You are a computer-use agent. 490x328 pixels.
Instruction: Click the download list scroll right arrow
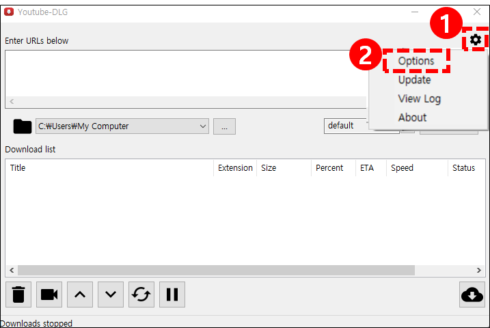(479, 270)
